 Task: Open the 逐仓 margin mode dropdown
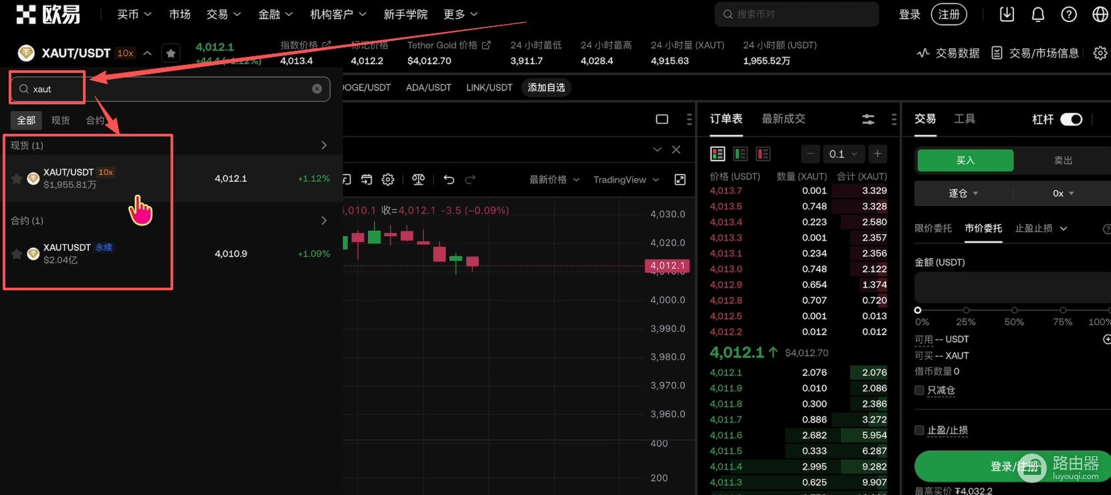pyautogui.click(x=963, y=193)
